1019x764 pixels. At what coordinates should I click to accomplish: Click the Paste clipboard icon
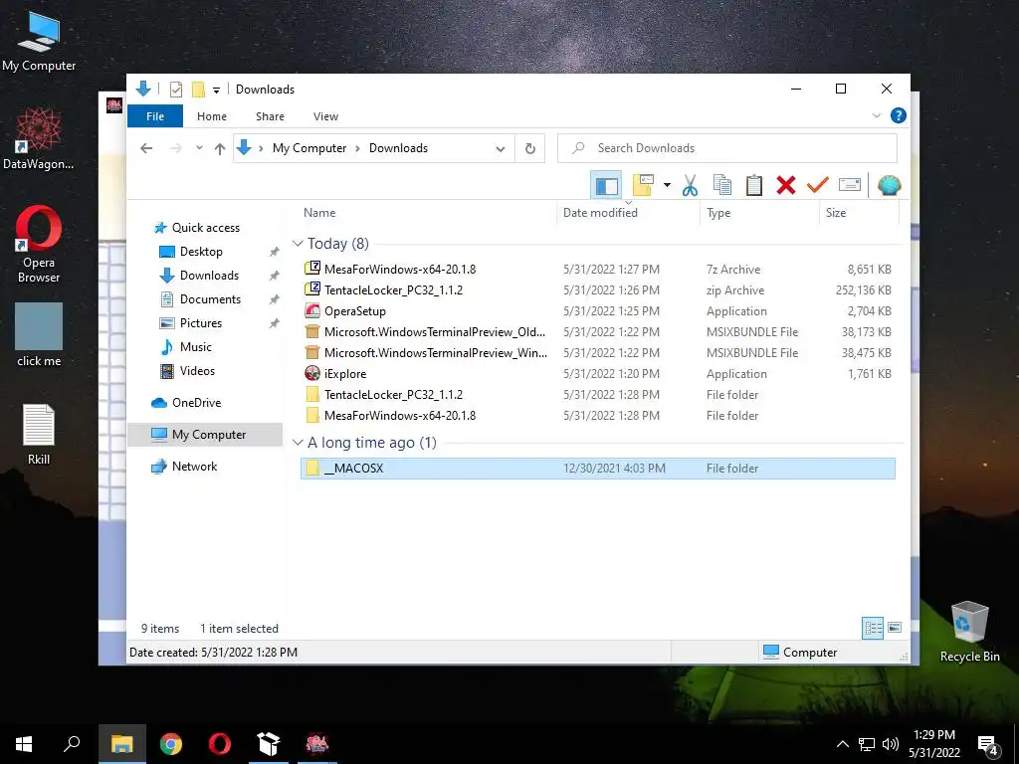point(754,186)
